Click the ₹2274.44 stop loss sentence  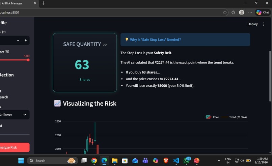tap(177, 62)
